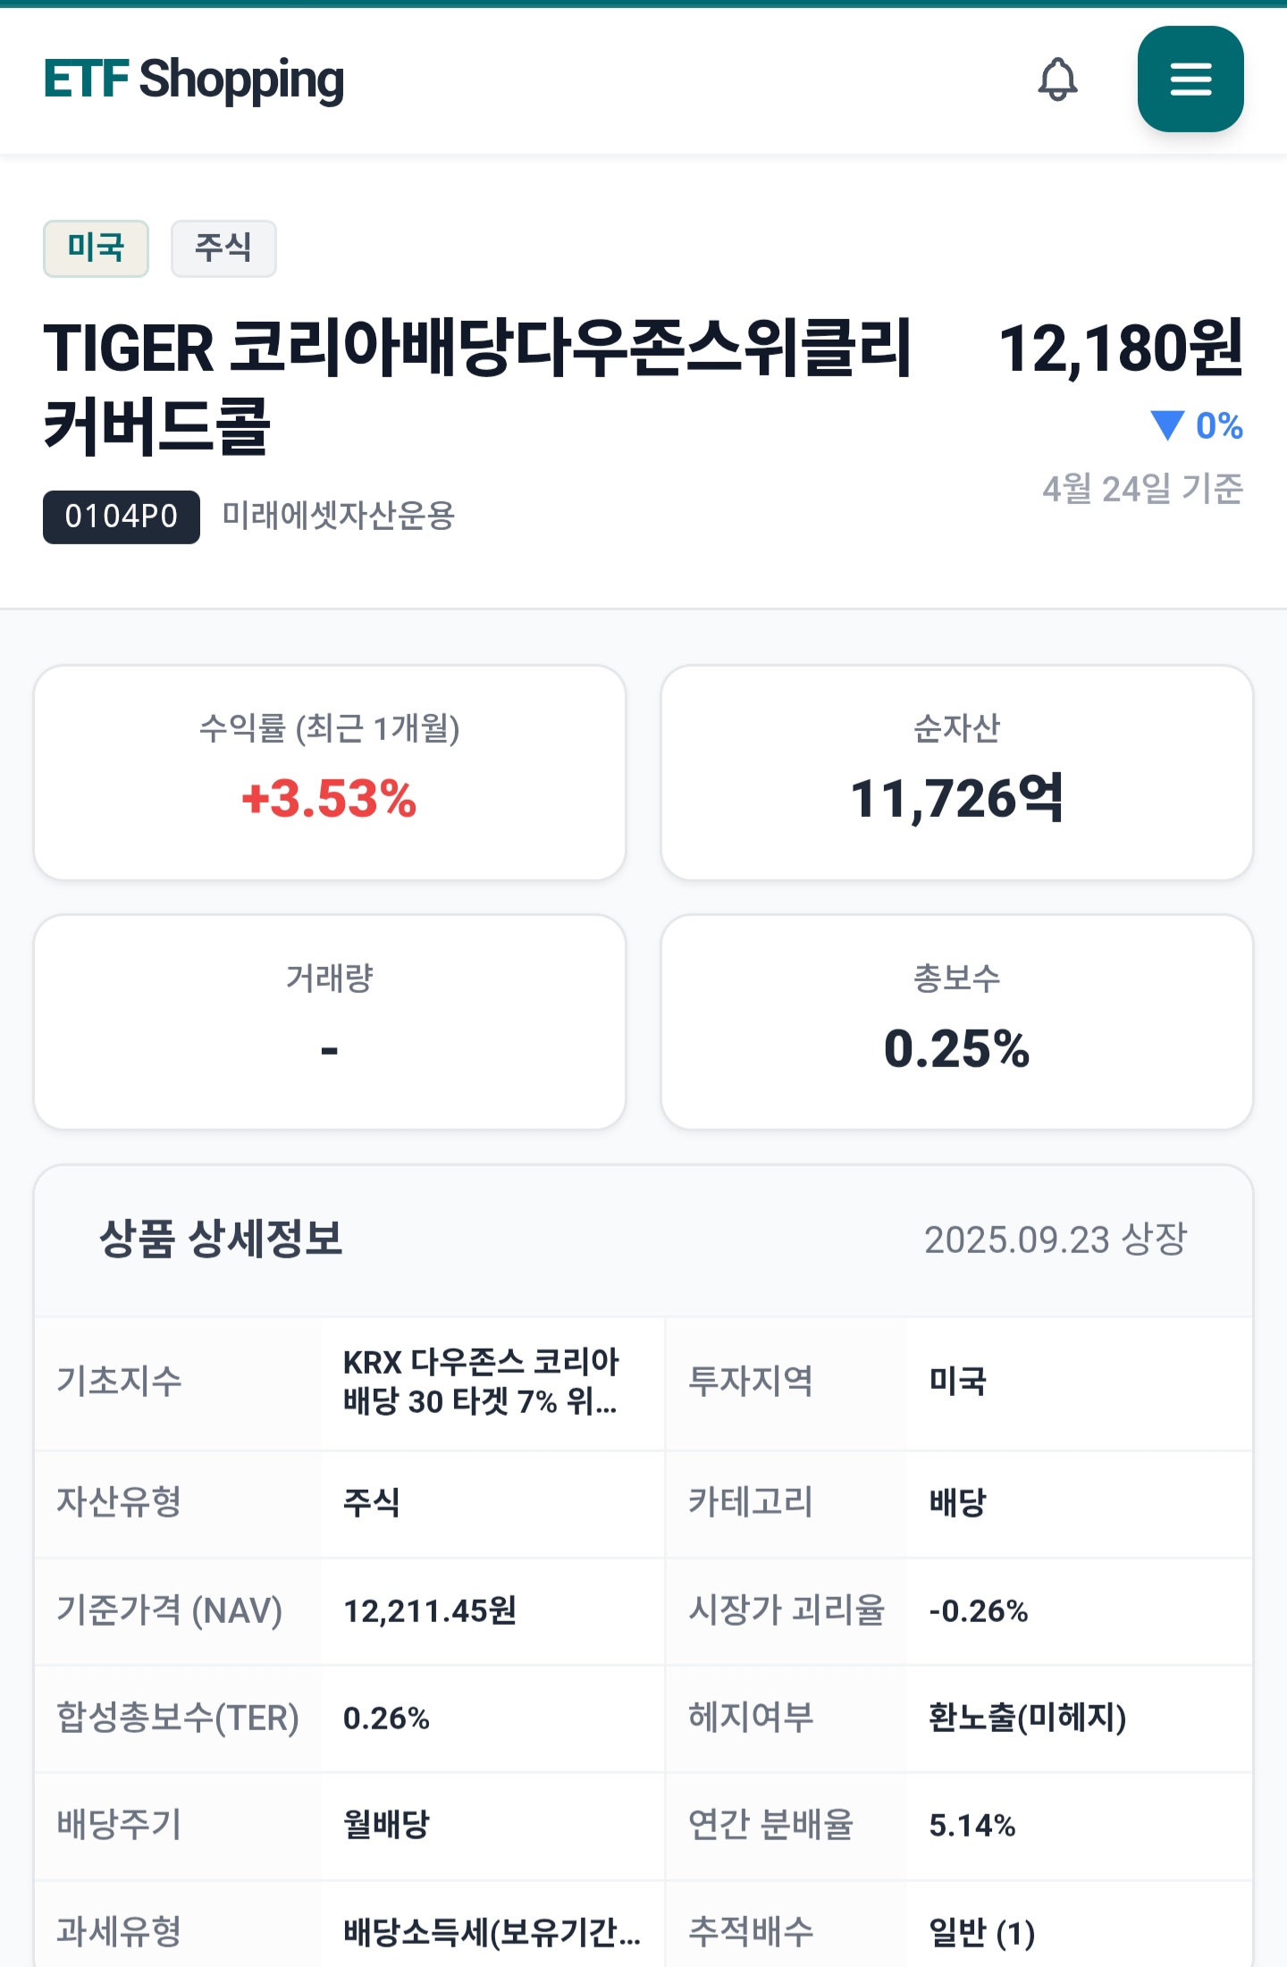Open 미래에셋자산운용 manager link
Image resolution: width=1287 pixels, height=1967 pixels.
(339, 516)
